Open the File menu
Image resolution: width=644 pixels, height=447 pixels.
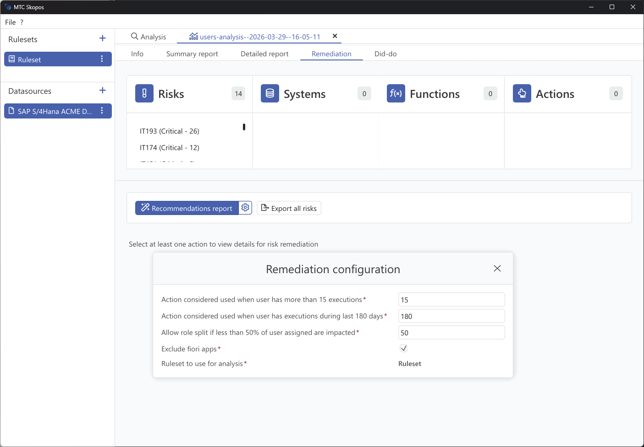10,22
